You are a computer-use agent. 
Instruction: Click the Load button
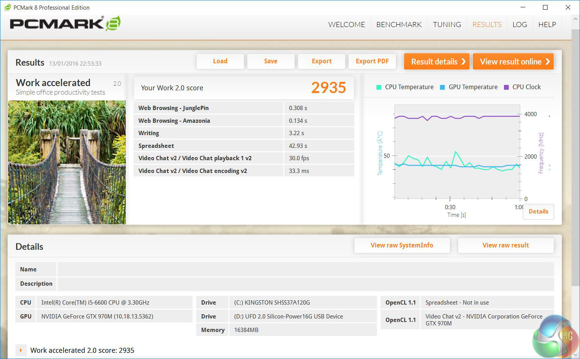220,61
